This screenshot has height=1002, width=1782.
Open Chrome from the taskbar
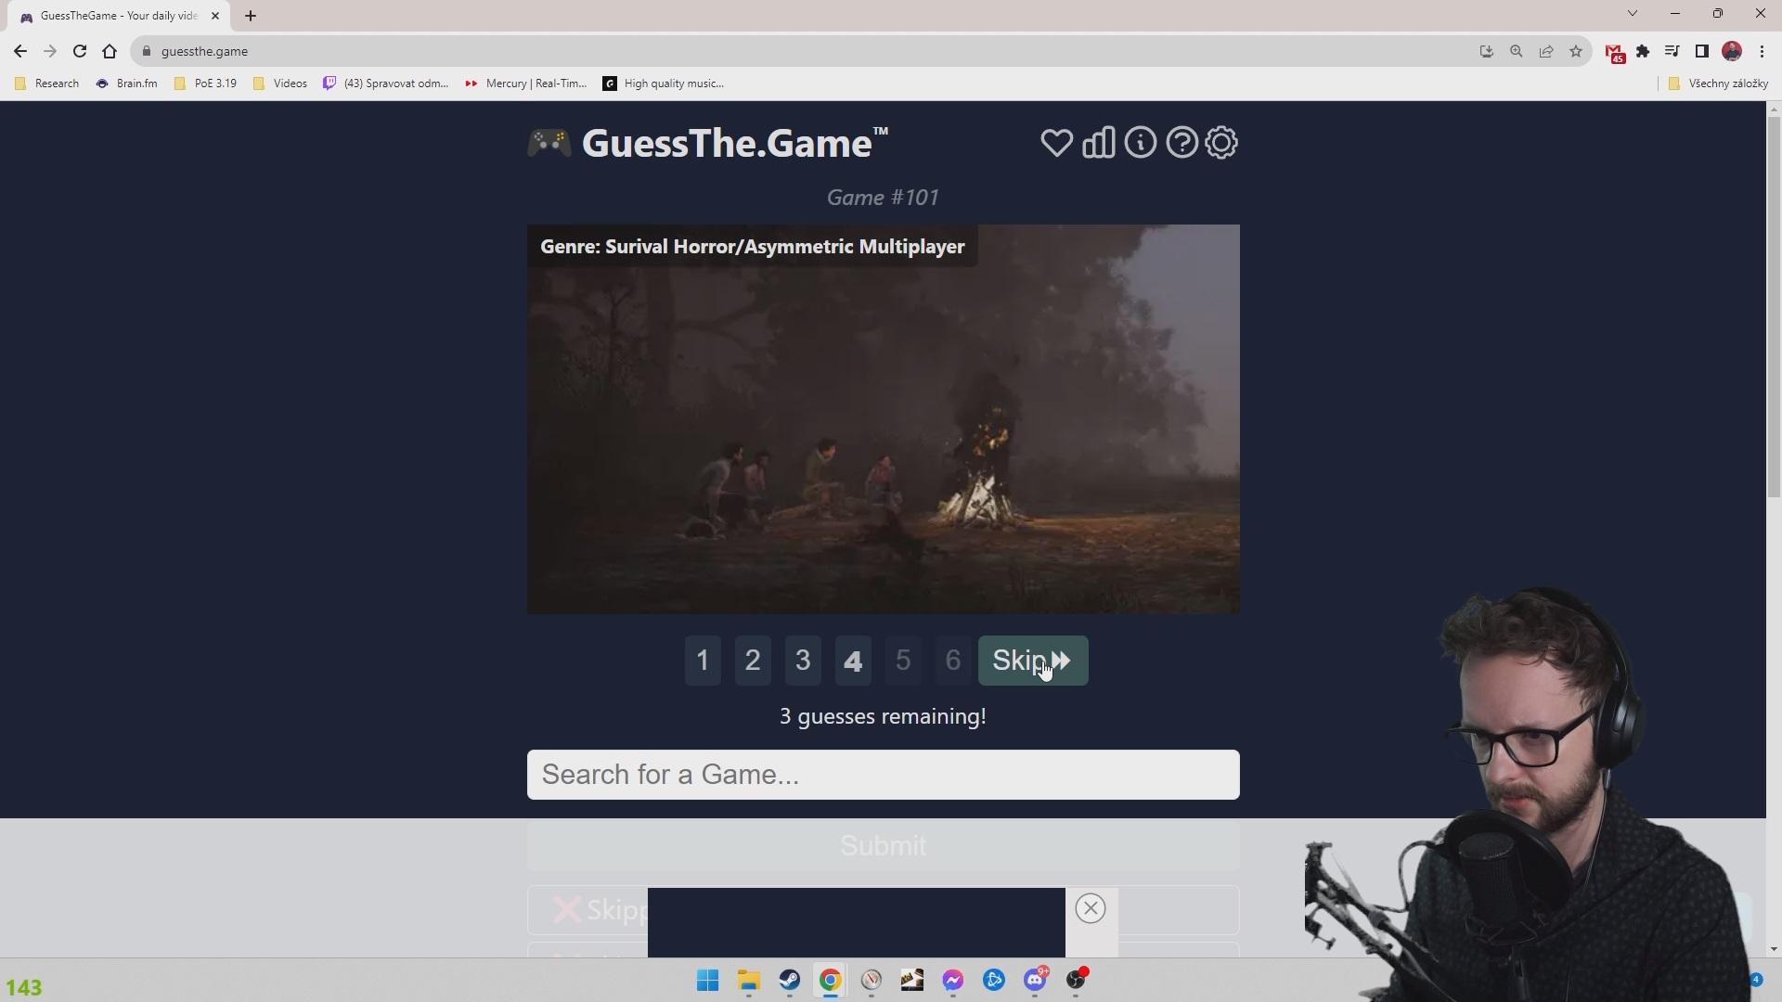click(831, 980)
